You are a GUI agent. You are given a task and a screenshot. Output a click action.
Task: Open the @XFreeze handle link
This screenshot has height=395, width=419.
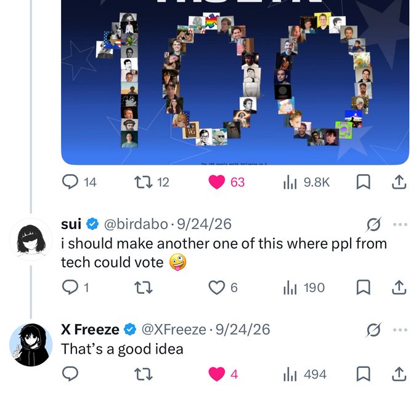pyautogui.click(x=174, y=330)
